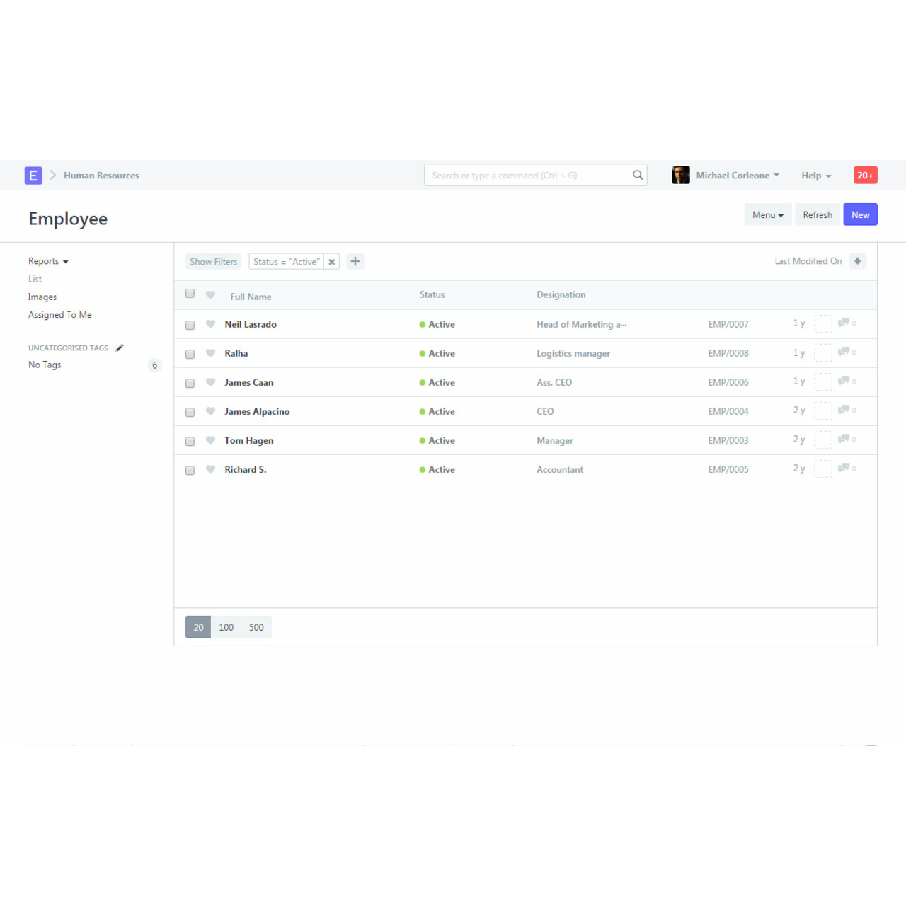Viewport: 906px width, 906px height.
Task: Check the James Caan row checkbox
Action: 190,383
